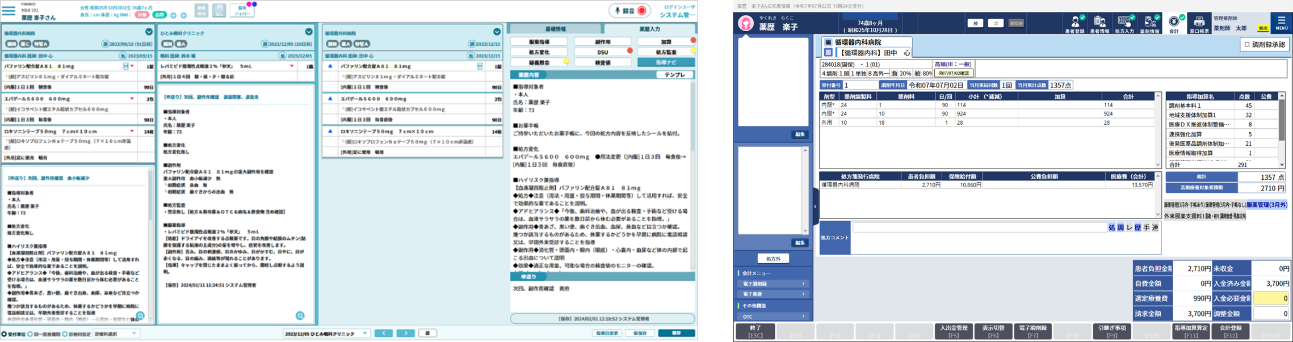Open the 診療科選択 dropdown
The height and width of the screenshot is (342, 1293).
coord(116,333)
